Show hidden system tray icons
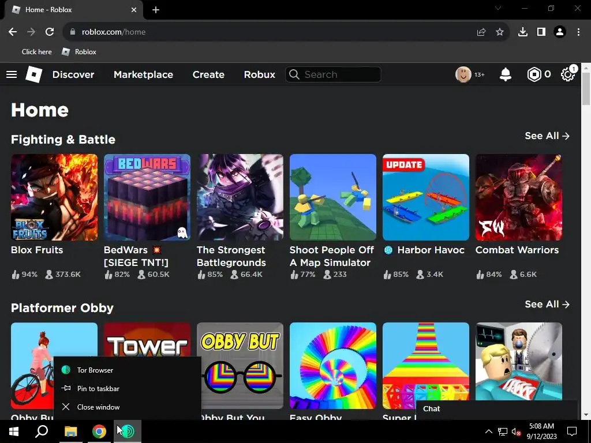The image size is (591, 443). click(x=488, y=431)
